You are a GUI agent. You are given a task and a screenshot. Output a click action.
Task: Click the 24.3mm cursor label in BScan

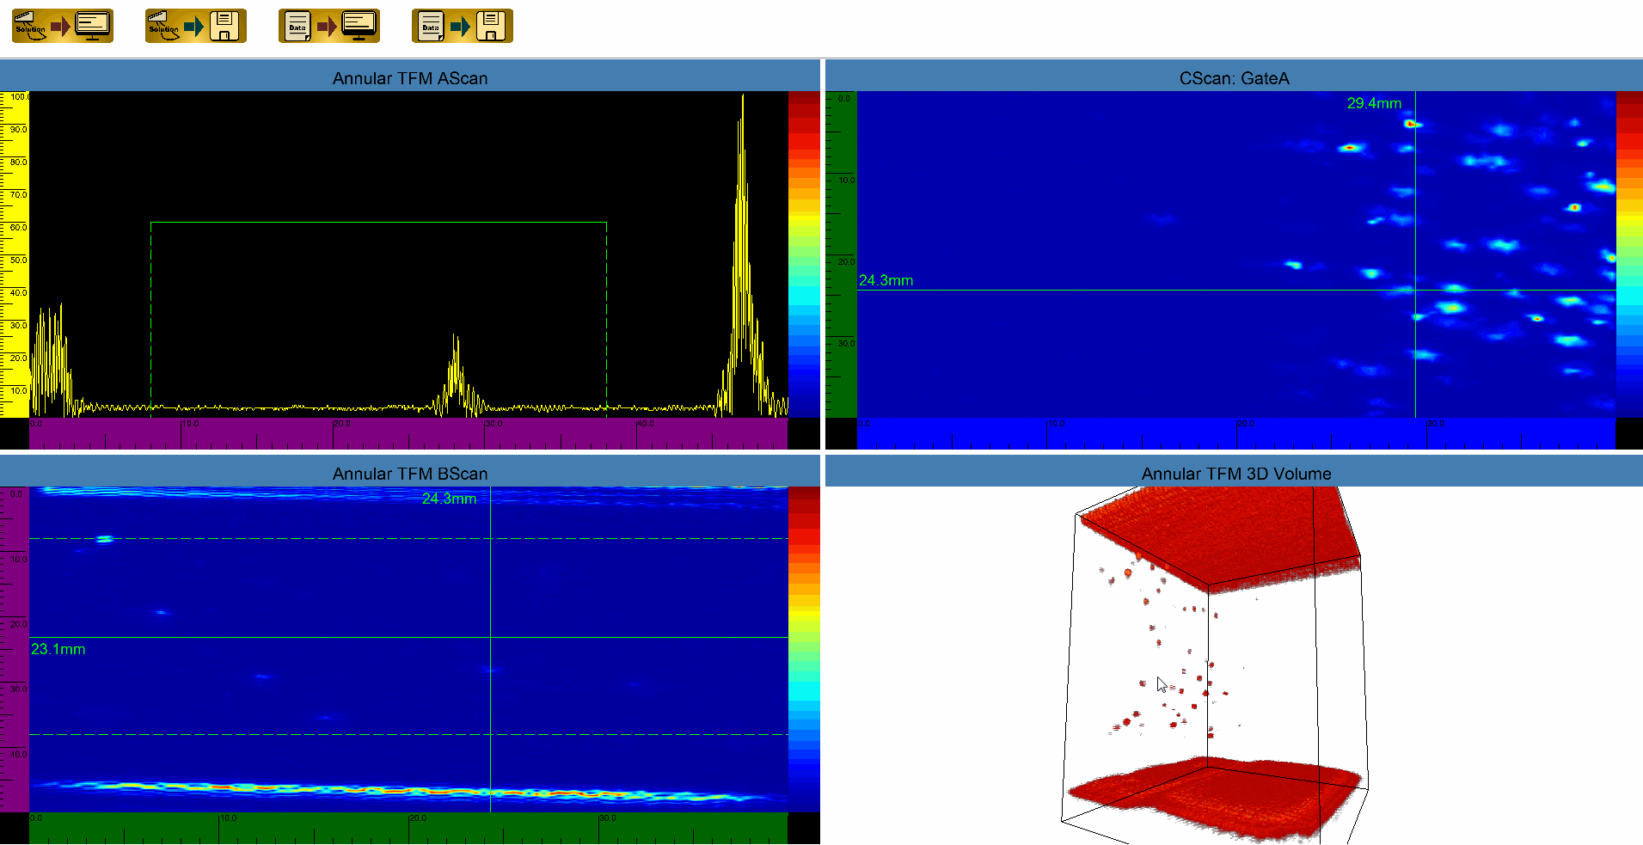point(449,499)
